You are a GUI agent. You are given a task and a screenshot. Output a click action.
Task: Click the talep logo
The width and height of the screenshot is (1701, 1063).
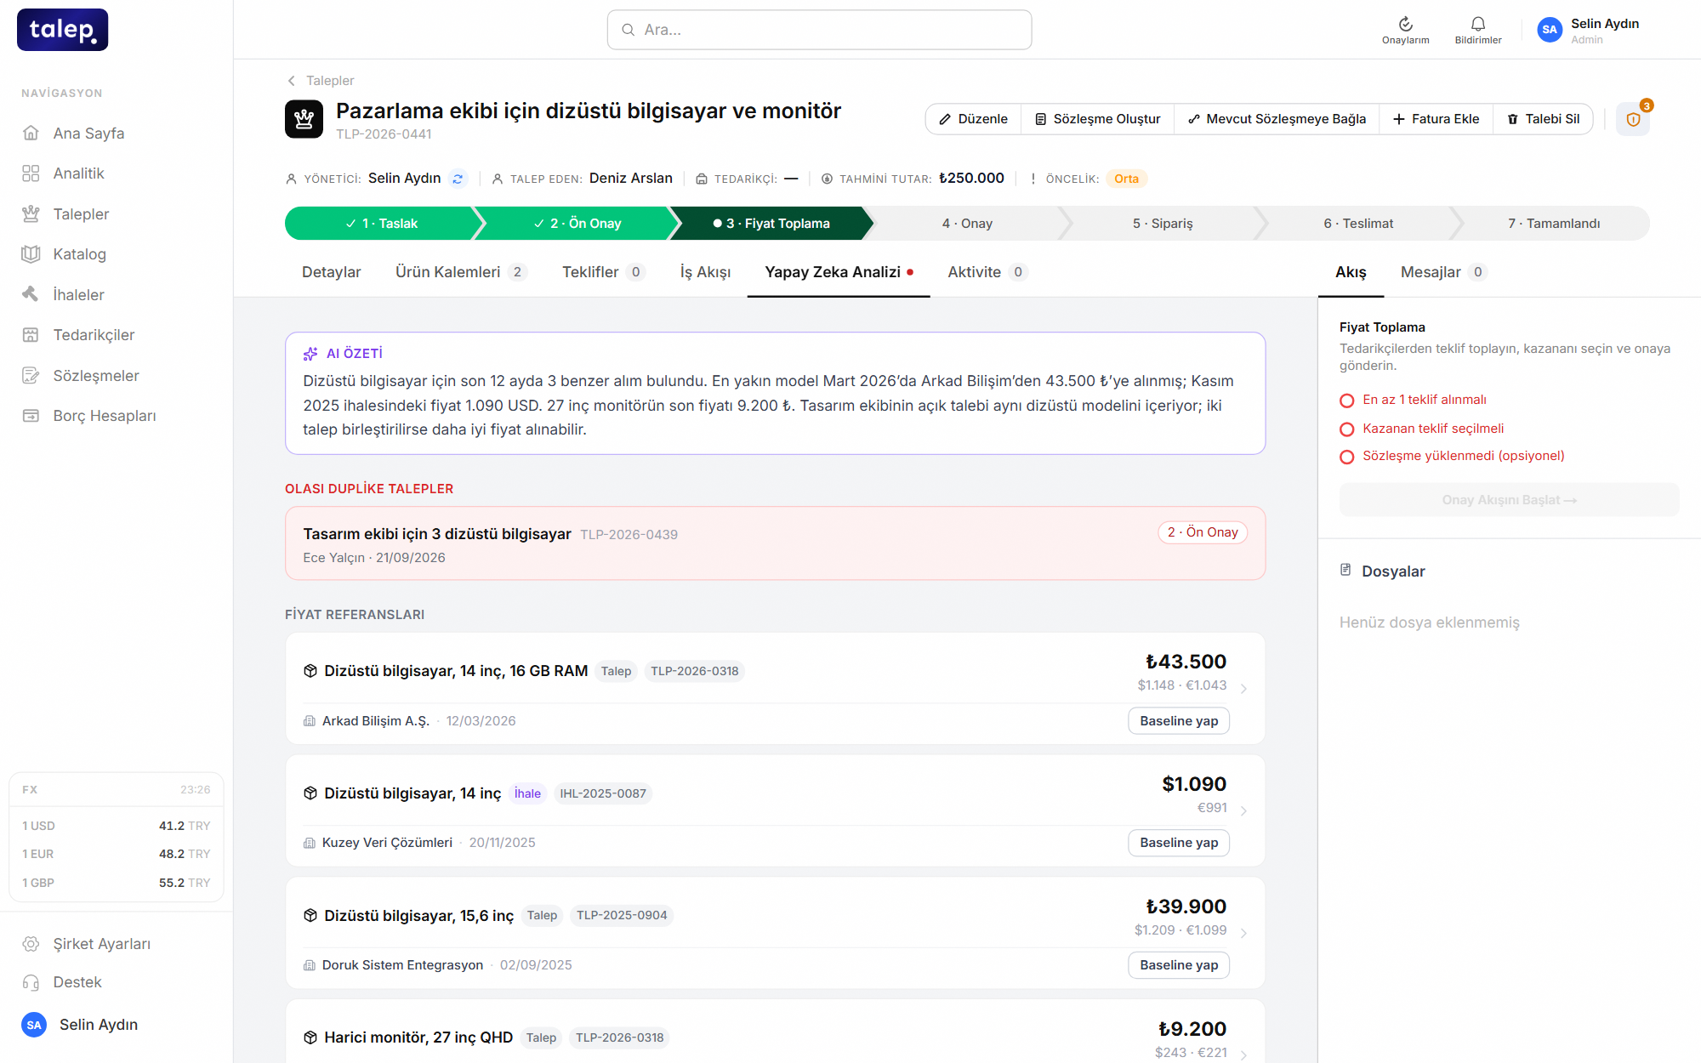pos(63,30)
